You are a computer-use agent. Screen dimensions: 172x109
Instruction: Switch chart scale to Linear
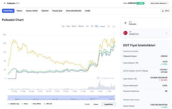96,104
